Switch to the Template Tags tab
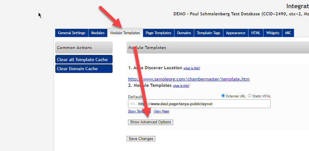The image size is (309, 151). pyautogui.click(x=208, y=33)
